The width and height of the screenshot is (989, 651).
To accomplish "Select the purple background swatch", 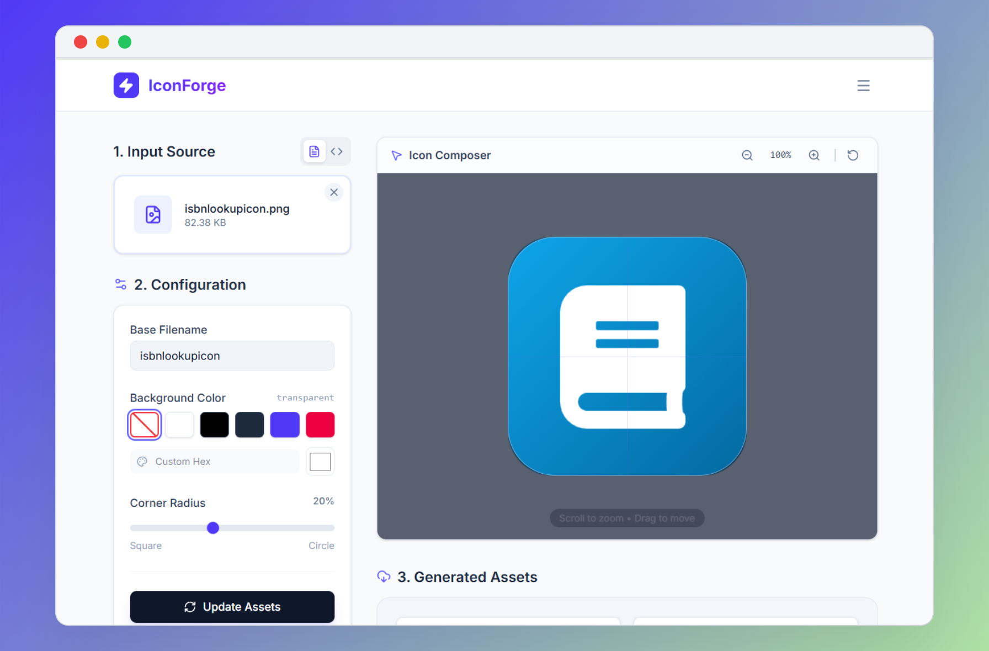I will (x=285, y=425).
